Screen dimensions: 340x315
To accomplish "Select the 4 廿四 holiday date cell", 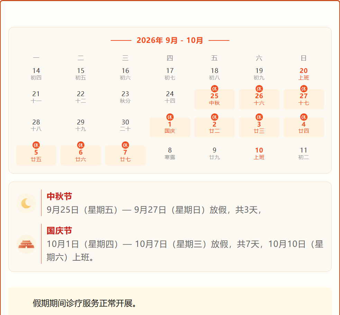I will coord(304,127).
